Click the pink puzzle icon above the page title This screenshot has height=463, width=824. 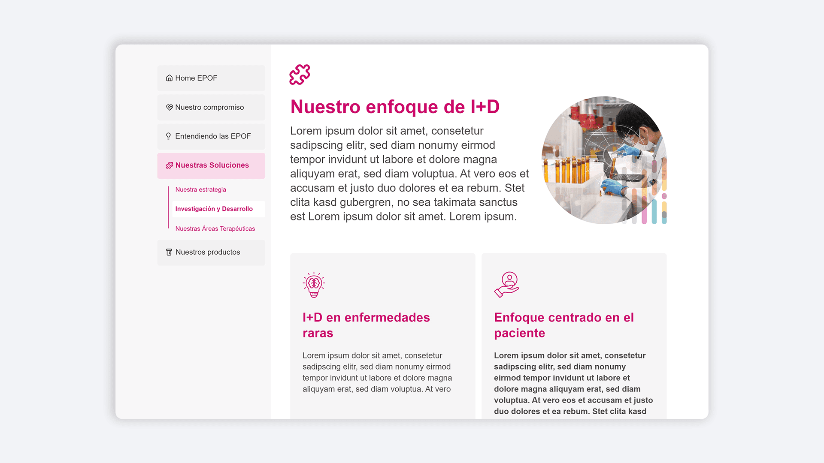click(300, 74)
